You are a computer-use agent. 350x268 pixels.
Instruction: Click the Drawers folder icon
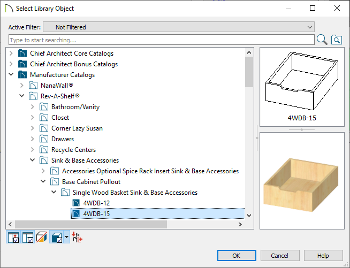(x=44, y=139)
